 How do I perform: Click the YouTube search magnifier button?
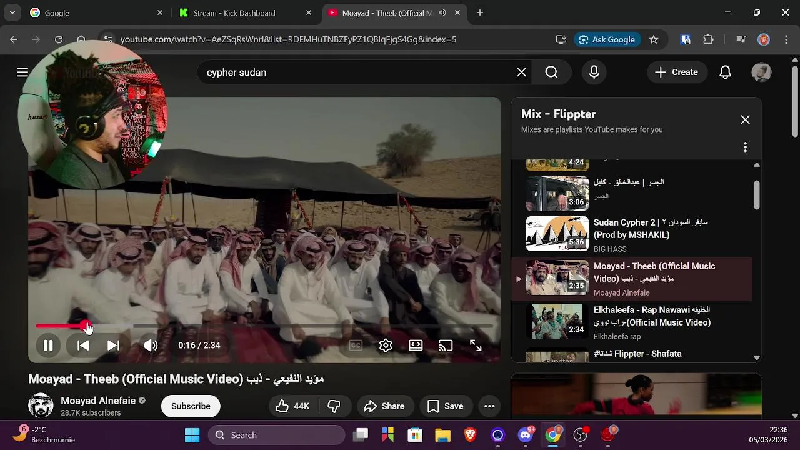pyautogui.click(x=551, y=72)
